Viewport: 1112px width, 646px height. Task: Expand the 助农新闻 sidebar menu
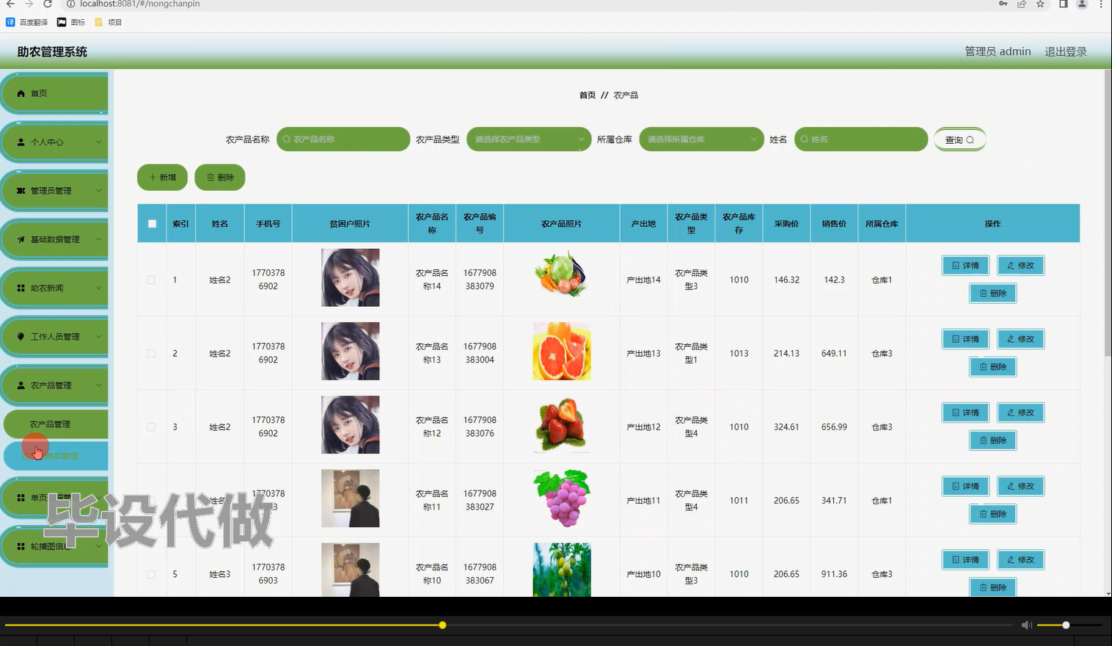pos(55,288)
